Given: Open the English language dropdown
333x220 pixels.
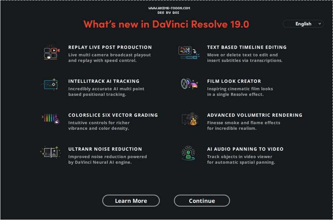Looking at the screenshot, I should [x=303, y=24].
